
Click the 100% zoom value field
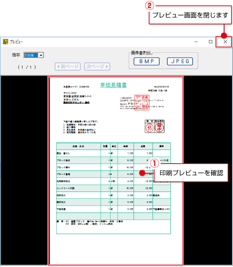[31, 56]
